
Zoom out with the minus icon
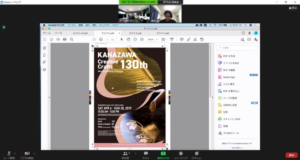135,39
